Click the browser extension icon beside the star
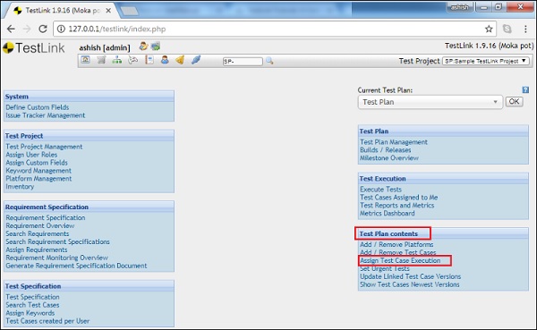This screenshot has height=330, width=537. 507,30
